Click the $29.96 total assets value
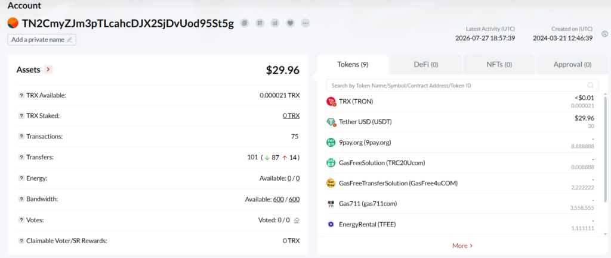 (x=283, y=70)
